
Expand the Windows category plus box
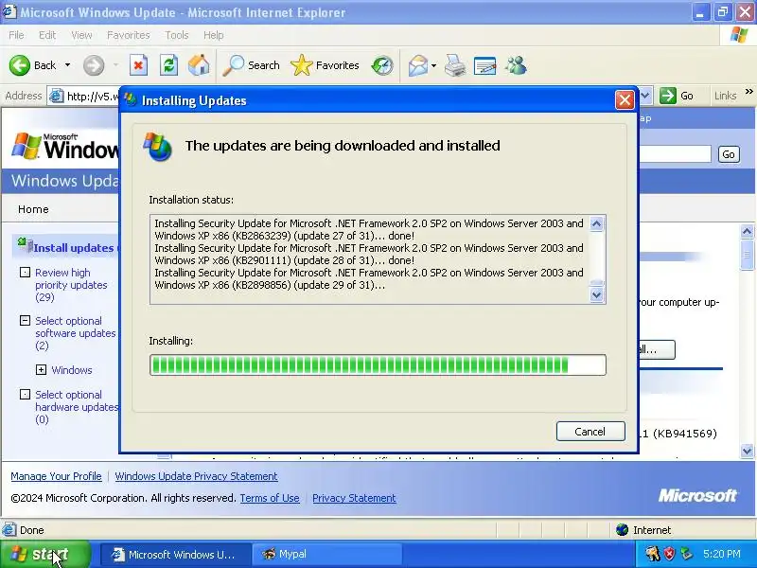[x=41, y=369]
